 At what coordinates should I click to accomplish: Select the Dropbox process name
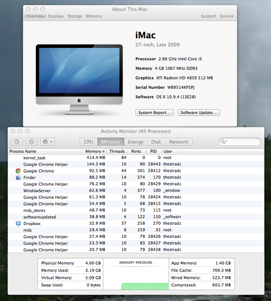pos(32,224)
